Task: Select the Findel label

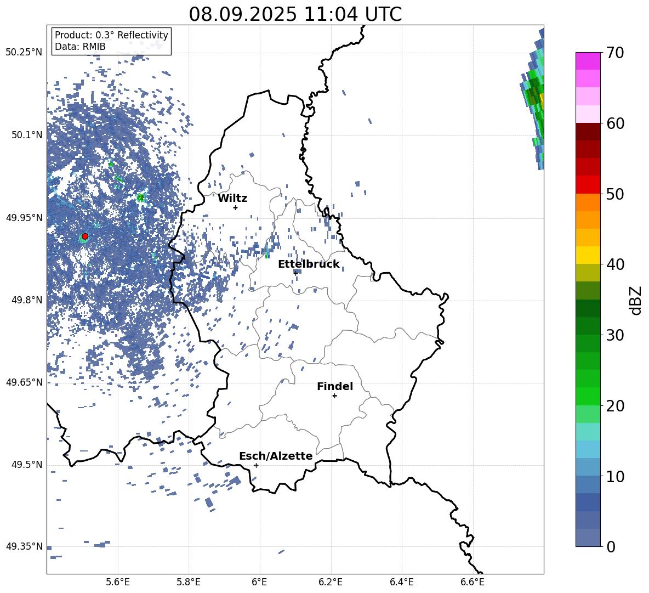Action: (x=335, y=387)
